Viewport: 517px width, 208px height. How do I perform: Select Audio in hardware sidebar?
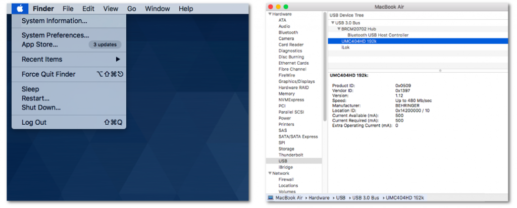tap(284, 26)
